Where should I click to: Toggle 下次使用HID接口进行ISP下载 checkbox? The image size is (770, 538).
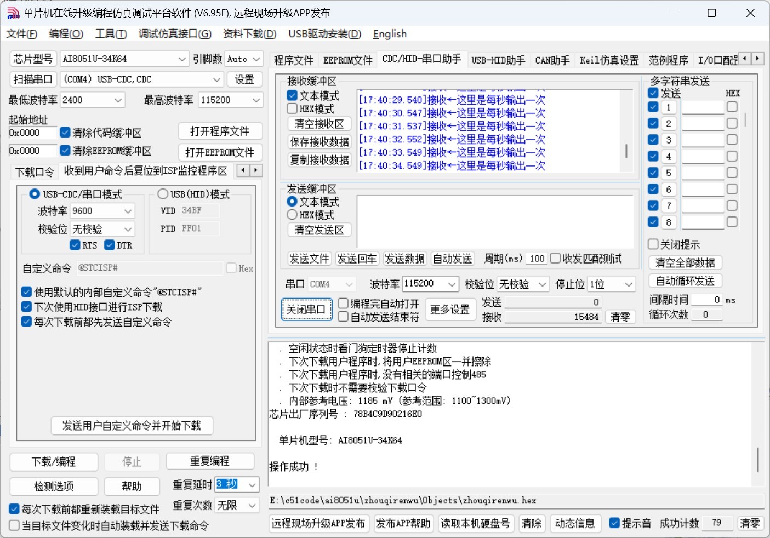click(26, 307)
